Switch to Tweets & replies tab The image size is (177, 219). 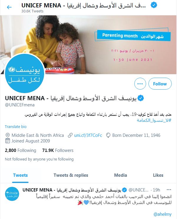[x=71, y=175]
